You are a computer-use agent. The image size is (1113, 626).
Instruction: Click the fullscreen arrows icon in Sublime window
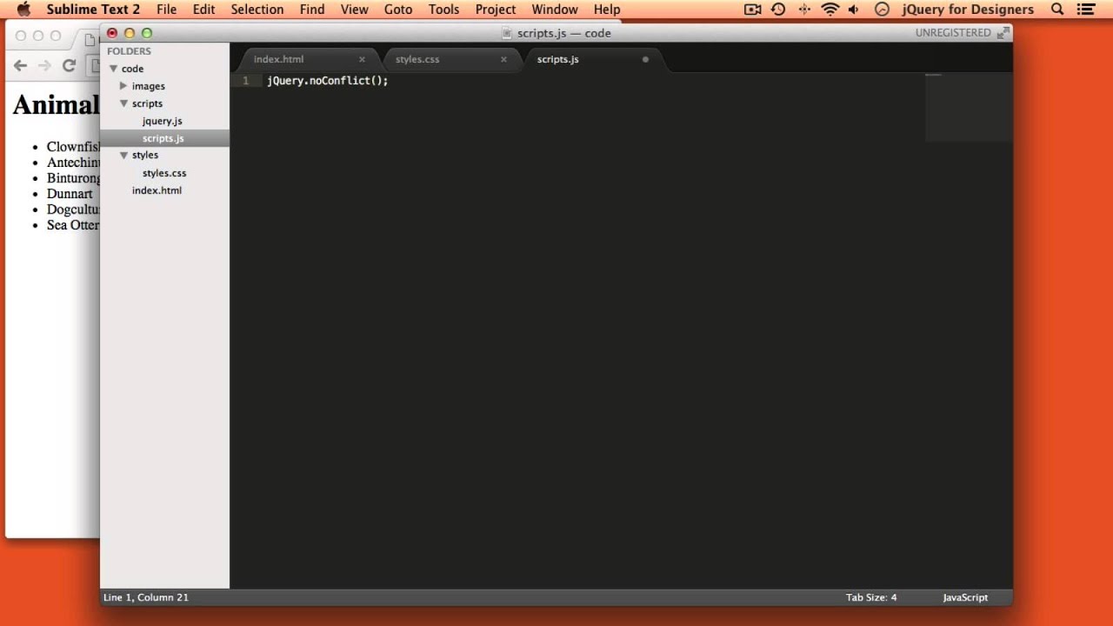[x=1003, y=33]
